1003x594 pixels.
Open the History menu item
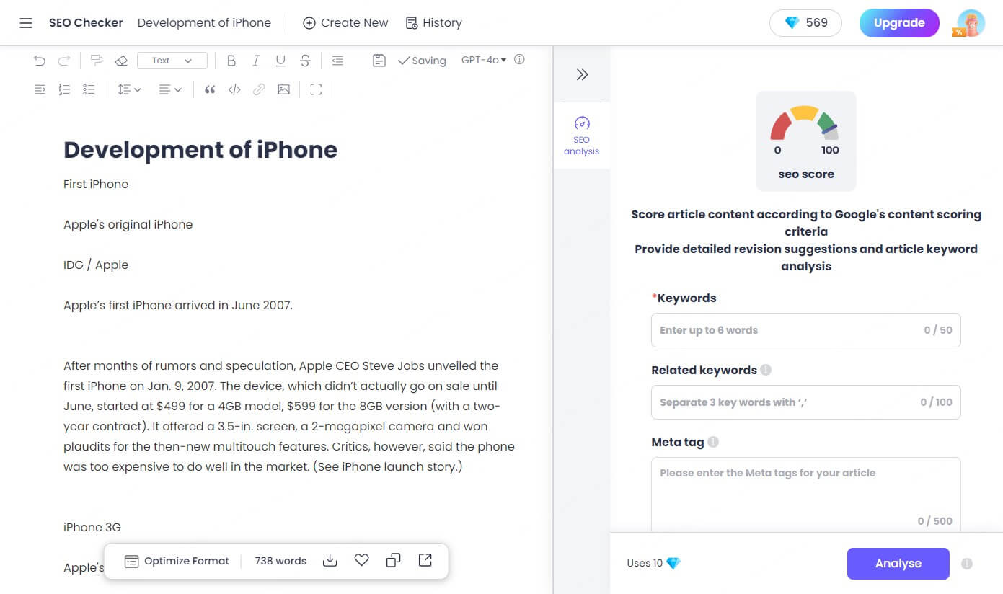point(434,23)
